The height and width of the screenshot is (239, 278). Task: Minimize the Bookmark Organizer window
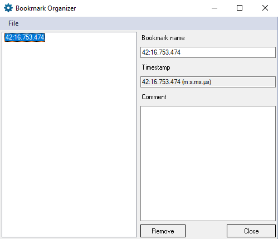(x=214, y=8)
